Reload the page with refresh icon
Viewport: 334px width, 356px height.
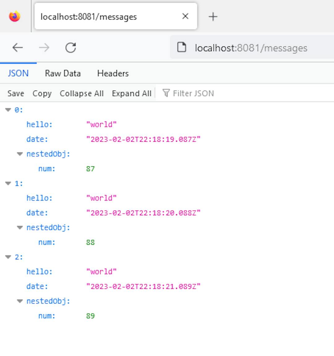pyautogui.click(x=71, y=48)
